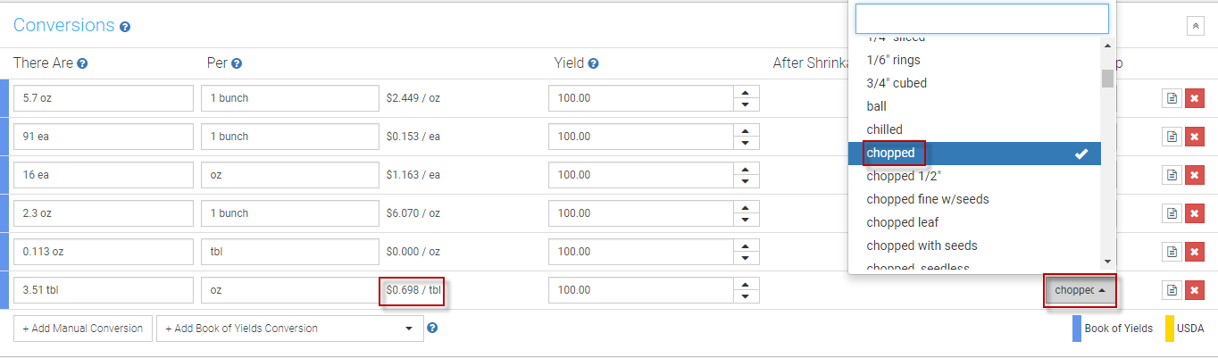
Task: Click the dropdown list scrollbar down arrow
Action: 1107,261
